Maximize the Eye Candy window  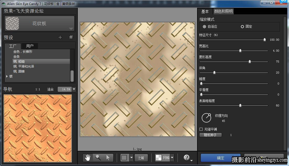271,3
